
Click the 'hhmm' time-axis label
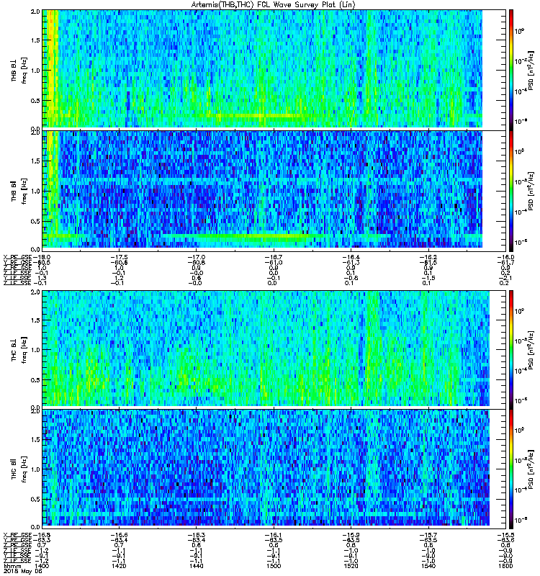(x=12, y=566)
